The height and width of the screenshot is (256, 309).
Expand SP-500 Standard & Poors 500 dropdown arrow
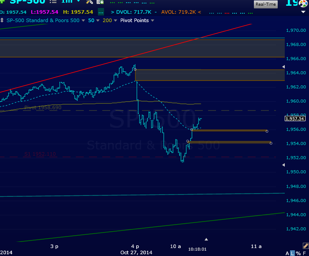[83, 20]
